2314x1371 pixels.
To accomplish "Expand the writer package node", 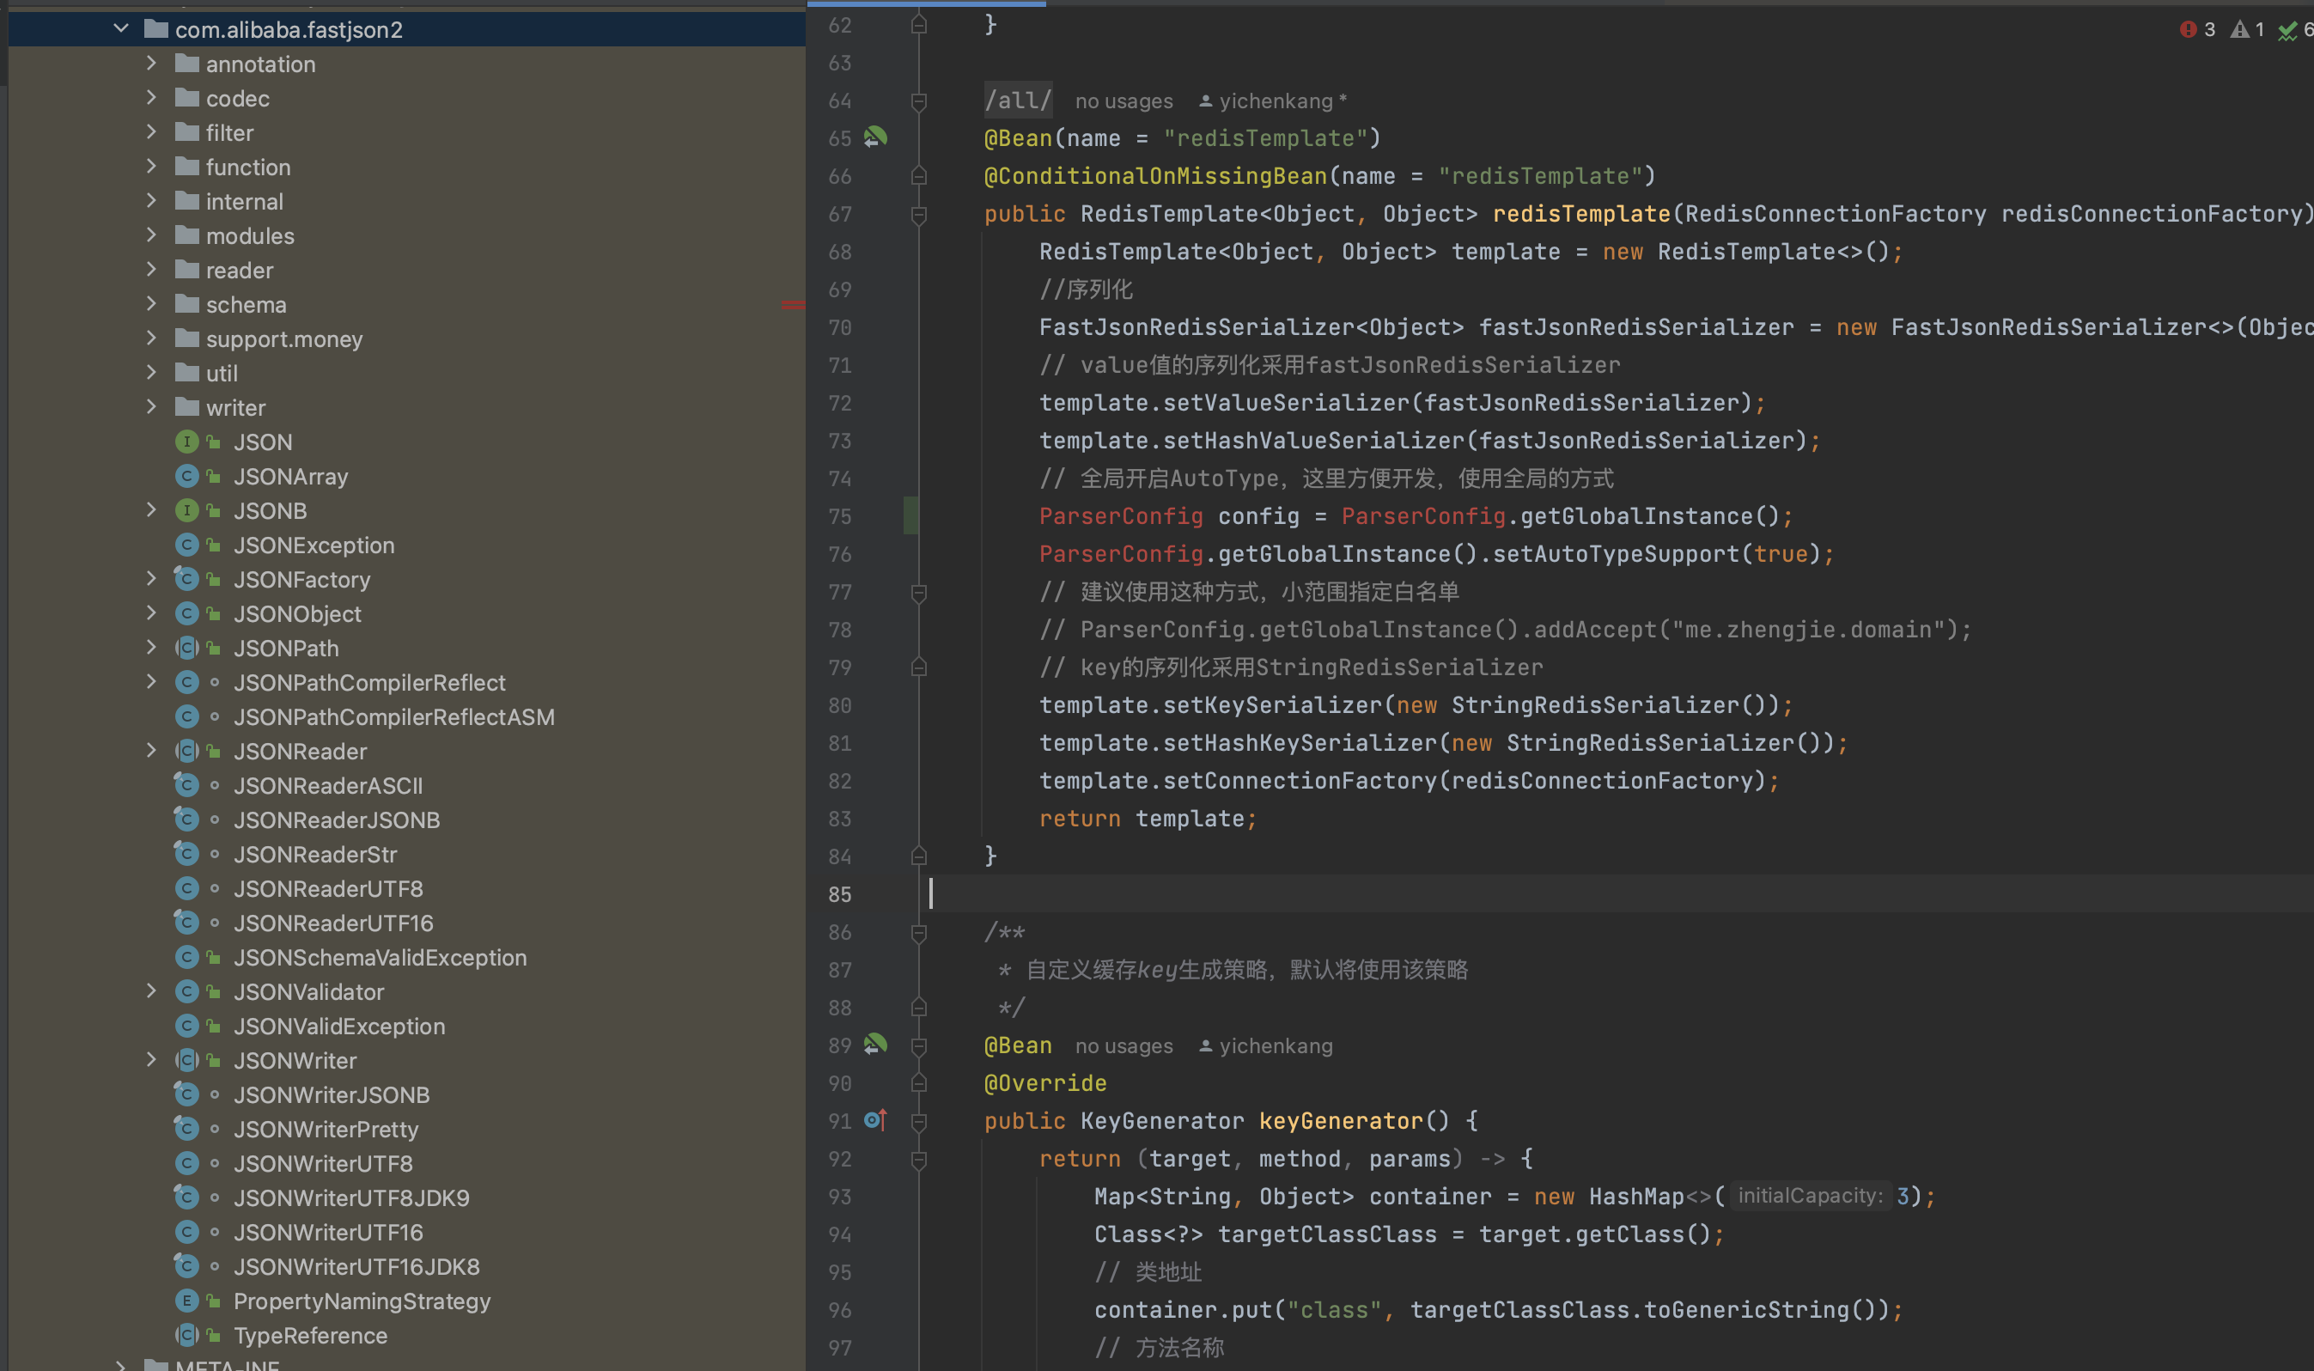I will [150, 406].
